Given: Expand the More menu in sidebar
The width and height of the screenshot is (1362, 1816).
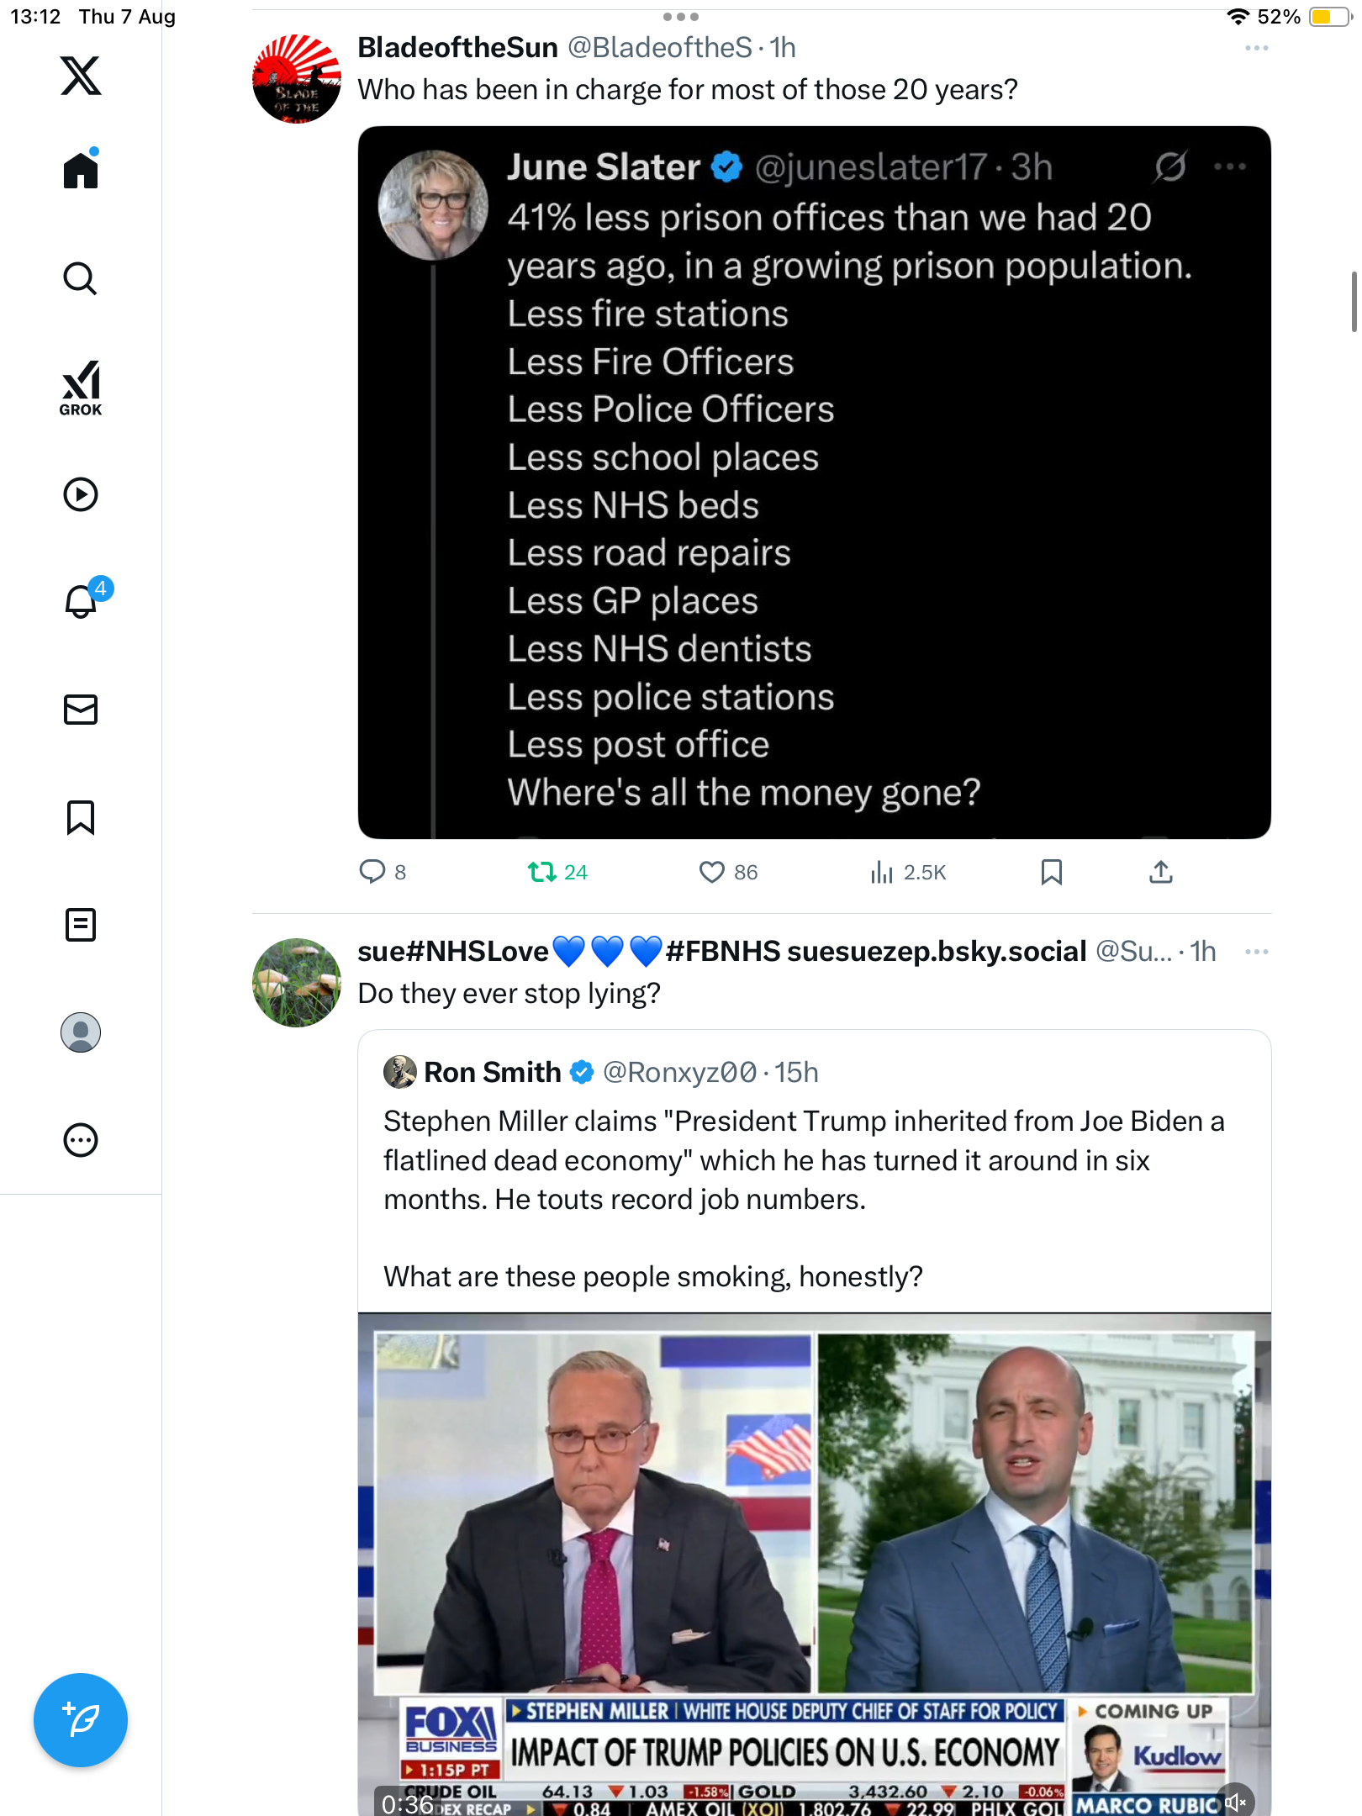Looking at the screenshot, I should coord(81,1140).
